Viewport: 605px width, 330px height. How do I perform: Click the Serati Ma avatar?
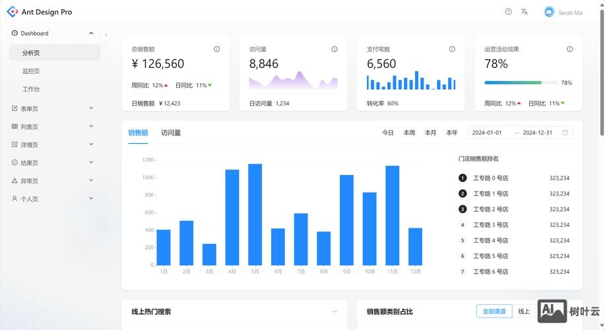coord(549,12)
